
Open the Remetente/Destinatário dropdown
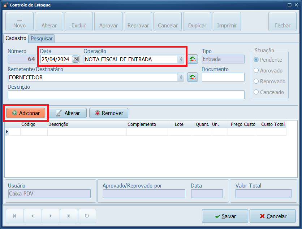click(x=181, y=77)
